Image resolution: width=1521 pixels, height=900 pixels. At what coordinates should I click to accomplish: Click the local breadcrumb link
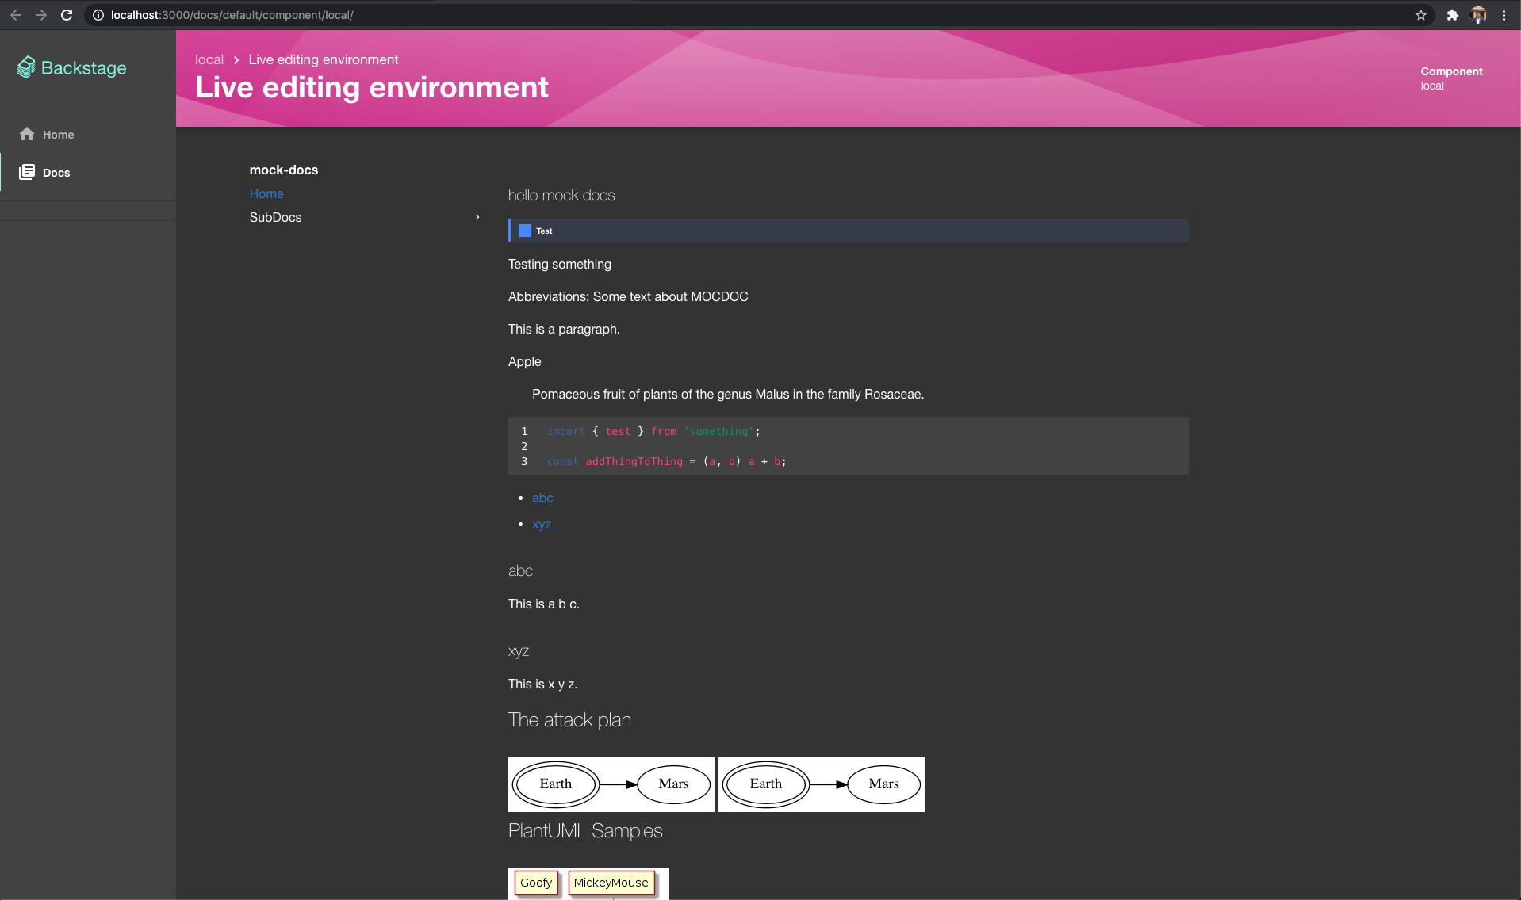[209, 59]
